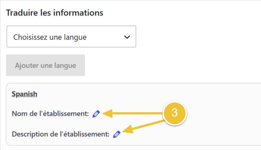Image resolution: width=261 pixels, height=150 pixels.
Task: Click the yellow circle marker numbered 3
Action: [x=174, y=113]
